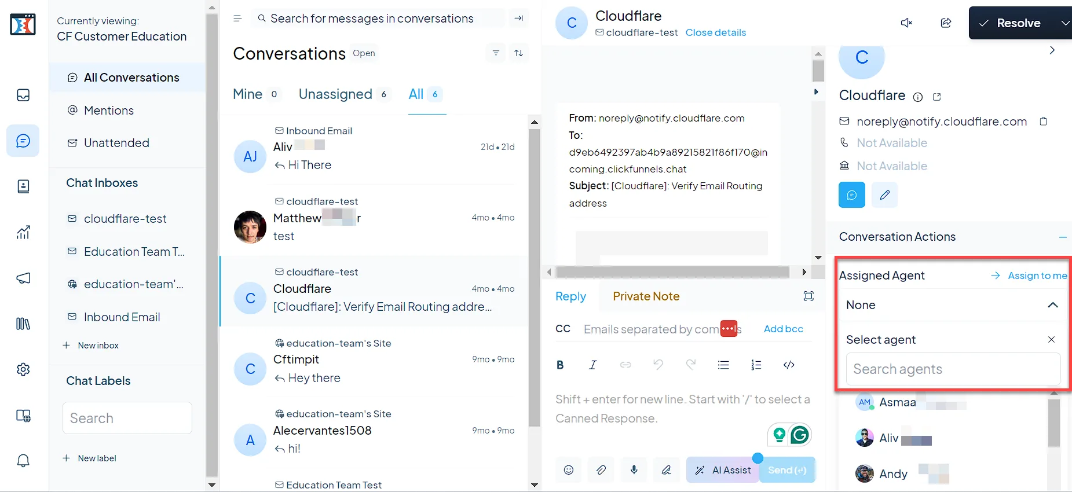Collapse panel with arrow next to search
Image resolution: width=1072 pixels, height=492 pixels.
(x=519, y=19)
